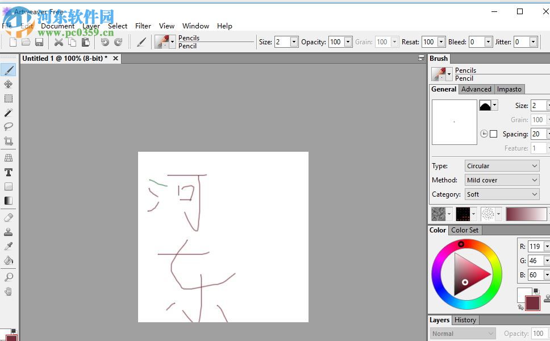550x341 pixels.
Task: Open the Filter menu
Action: click(x=143, y=26)
